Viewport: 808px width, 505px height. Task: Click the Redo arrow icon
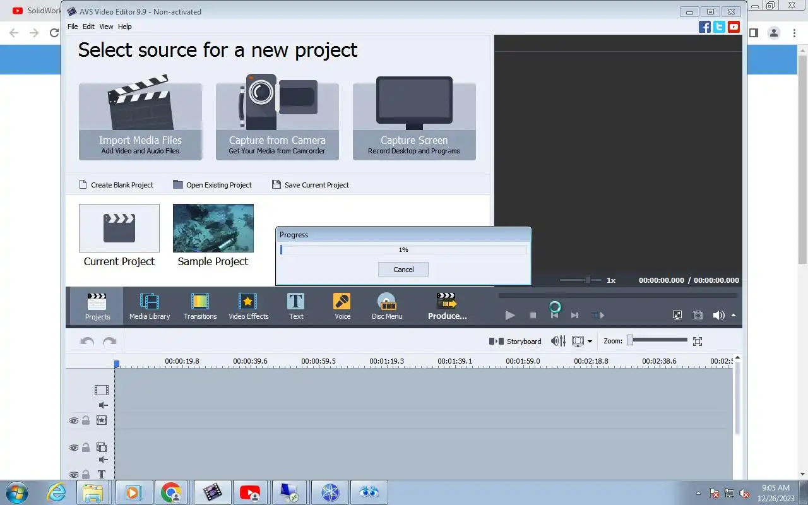tap(109, 342)
